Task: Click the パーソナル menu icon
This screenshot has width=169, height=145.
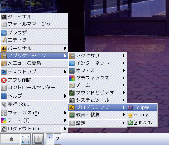Action: point(4,49)
